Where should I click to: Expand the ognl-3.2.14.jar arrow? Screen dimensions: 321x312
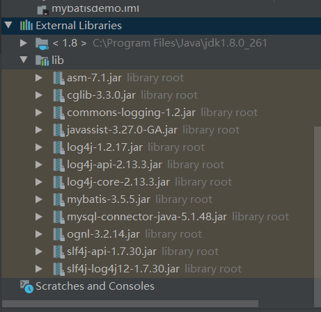pos(39,234)
